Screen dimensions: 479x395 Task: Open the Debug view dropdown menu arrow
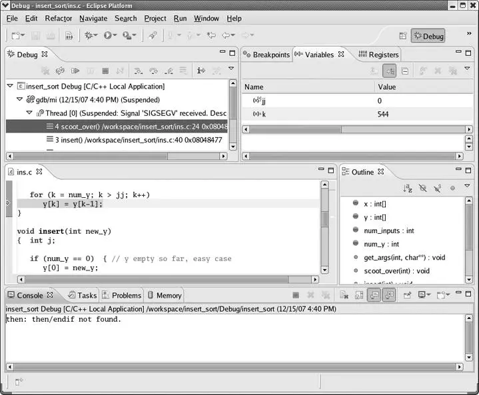231,69
